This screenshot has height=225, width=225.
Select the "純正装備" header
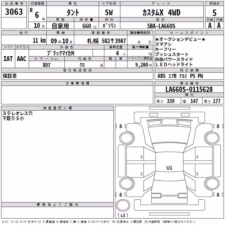pyautogui.click(x=189, y=70)
